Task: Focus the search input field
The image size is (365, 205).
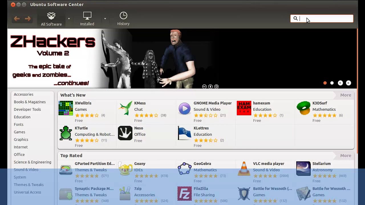Action: tap(322, 19)
